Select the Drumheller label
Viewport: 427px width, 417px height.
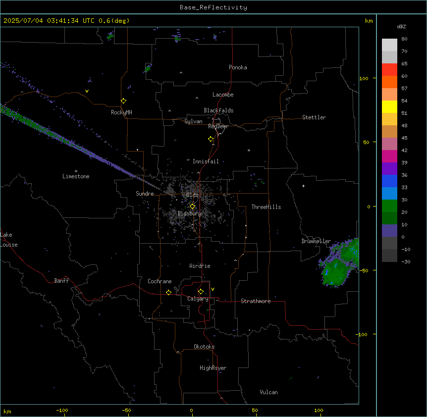click(x=316, y=241)
